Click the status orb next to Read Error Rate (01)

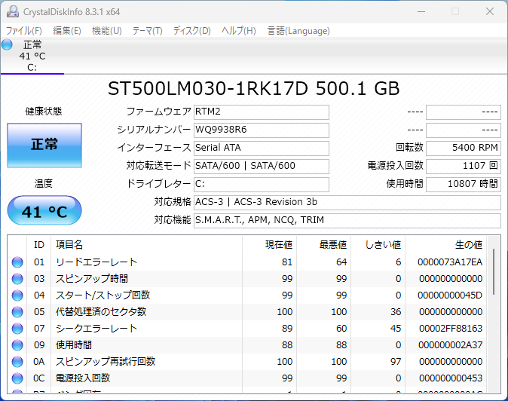17,262
